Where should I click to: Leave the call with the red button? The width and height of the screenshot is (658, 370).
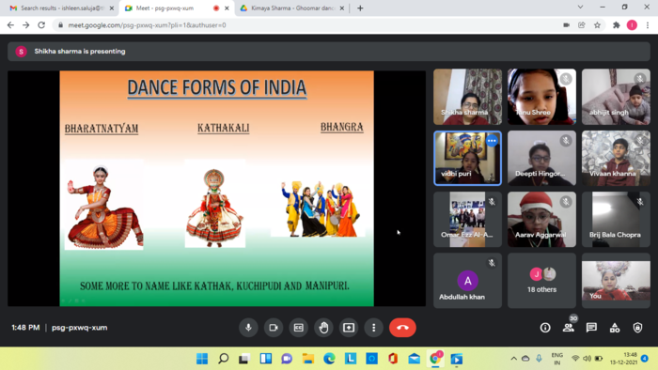coord(402,328)
